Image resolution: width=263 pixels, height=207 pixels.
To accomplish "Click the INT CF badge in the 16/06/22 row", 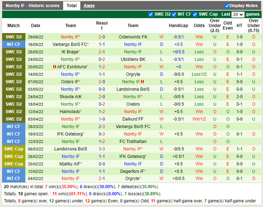I will [x=14, y=44].
